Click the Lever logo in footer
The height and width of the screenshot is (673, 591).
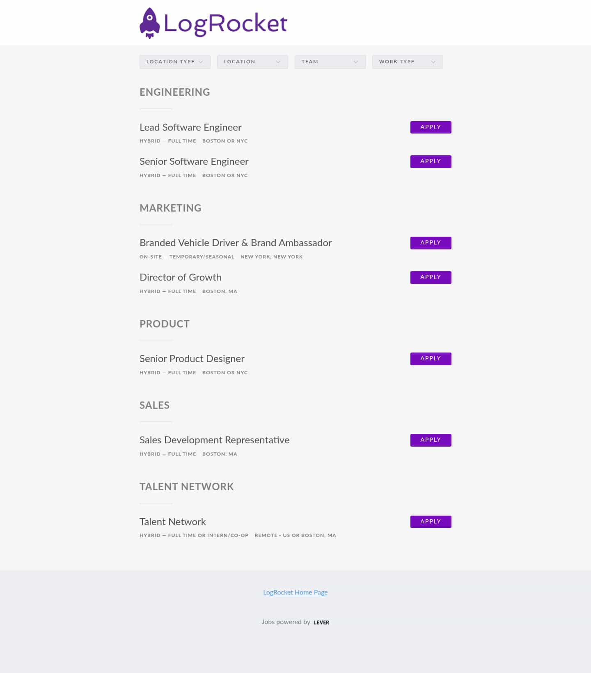pyautogui.click(x=321, y=622)
